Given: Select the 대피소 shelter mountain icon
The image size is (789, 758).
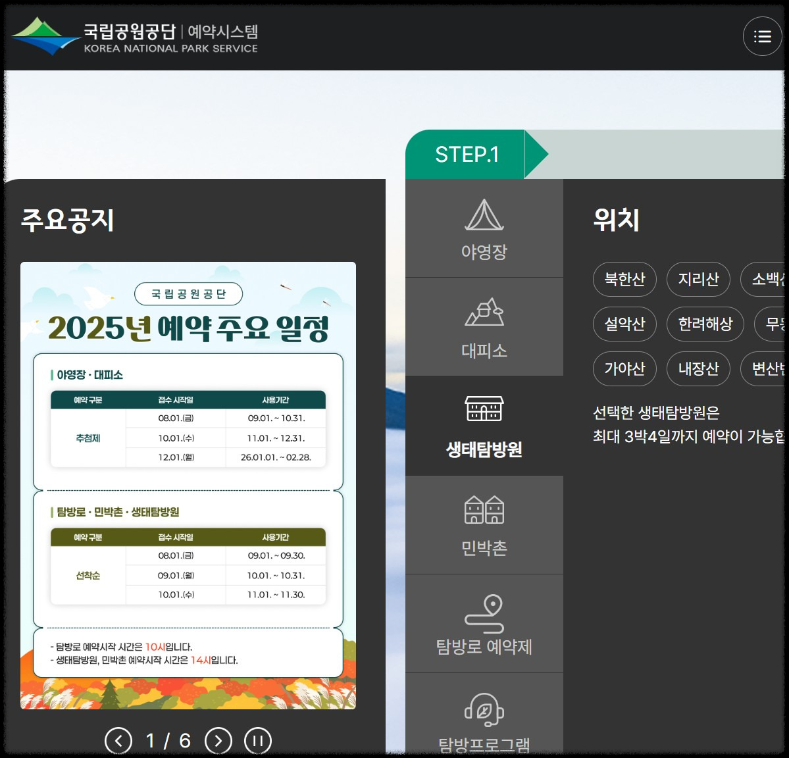Looking at the screenshot, I should 484,312.
